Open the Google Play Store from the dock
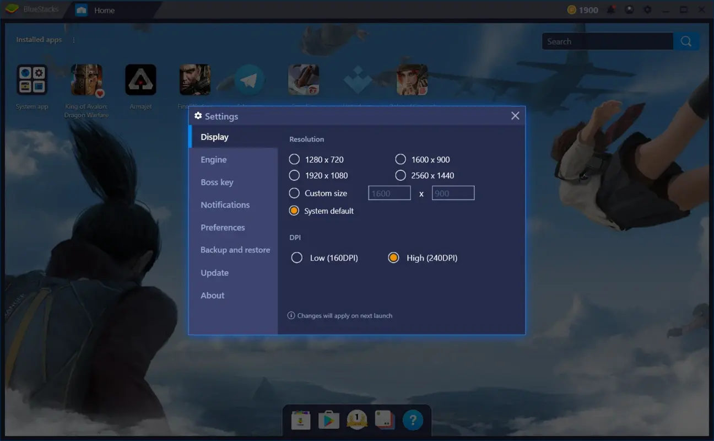Image resolution: width=714 pixels, height=441 pixels. [328, 420]
